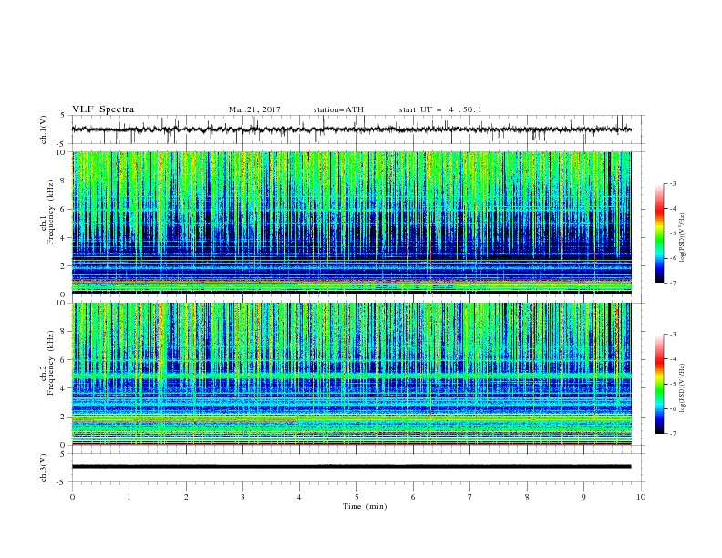
Task: Click the ch.3 voltage waveform trace
Action: click(x=351, y=467)
